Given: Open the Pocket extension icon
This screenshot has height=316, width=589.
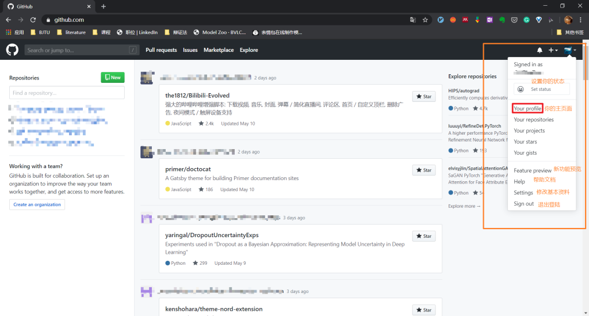Looking at the screenshot, I should pyautogui.click(x=514, y=20).
